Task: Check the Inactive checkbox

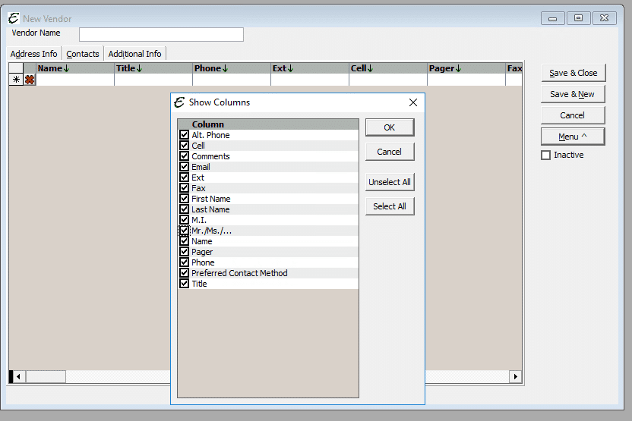Action: pos(545,155)
